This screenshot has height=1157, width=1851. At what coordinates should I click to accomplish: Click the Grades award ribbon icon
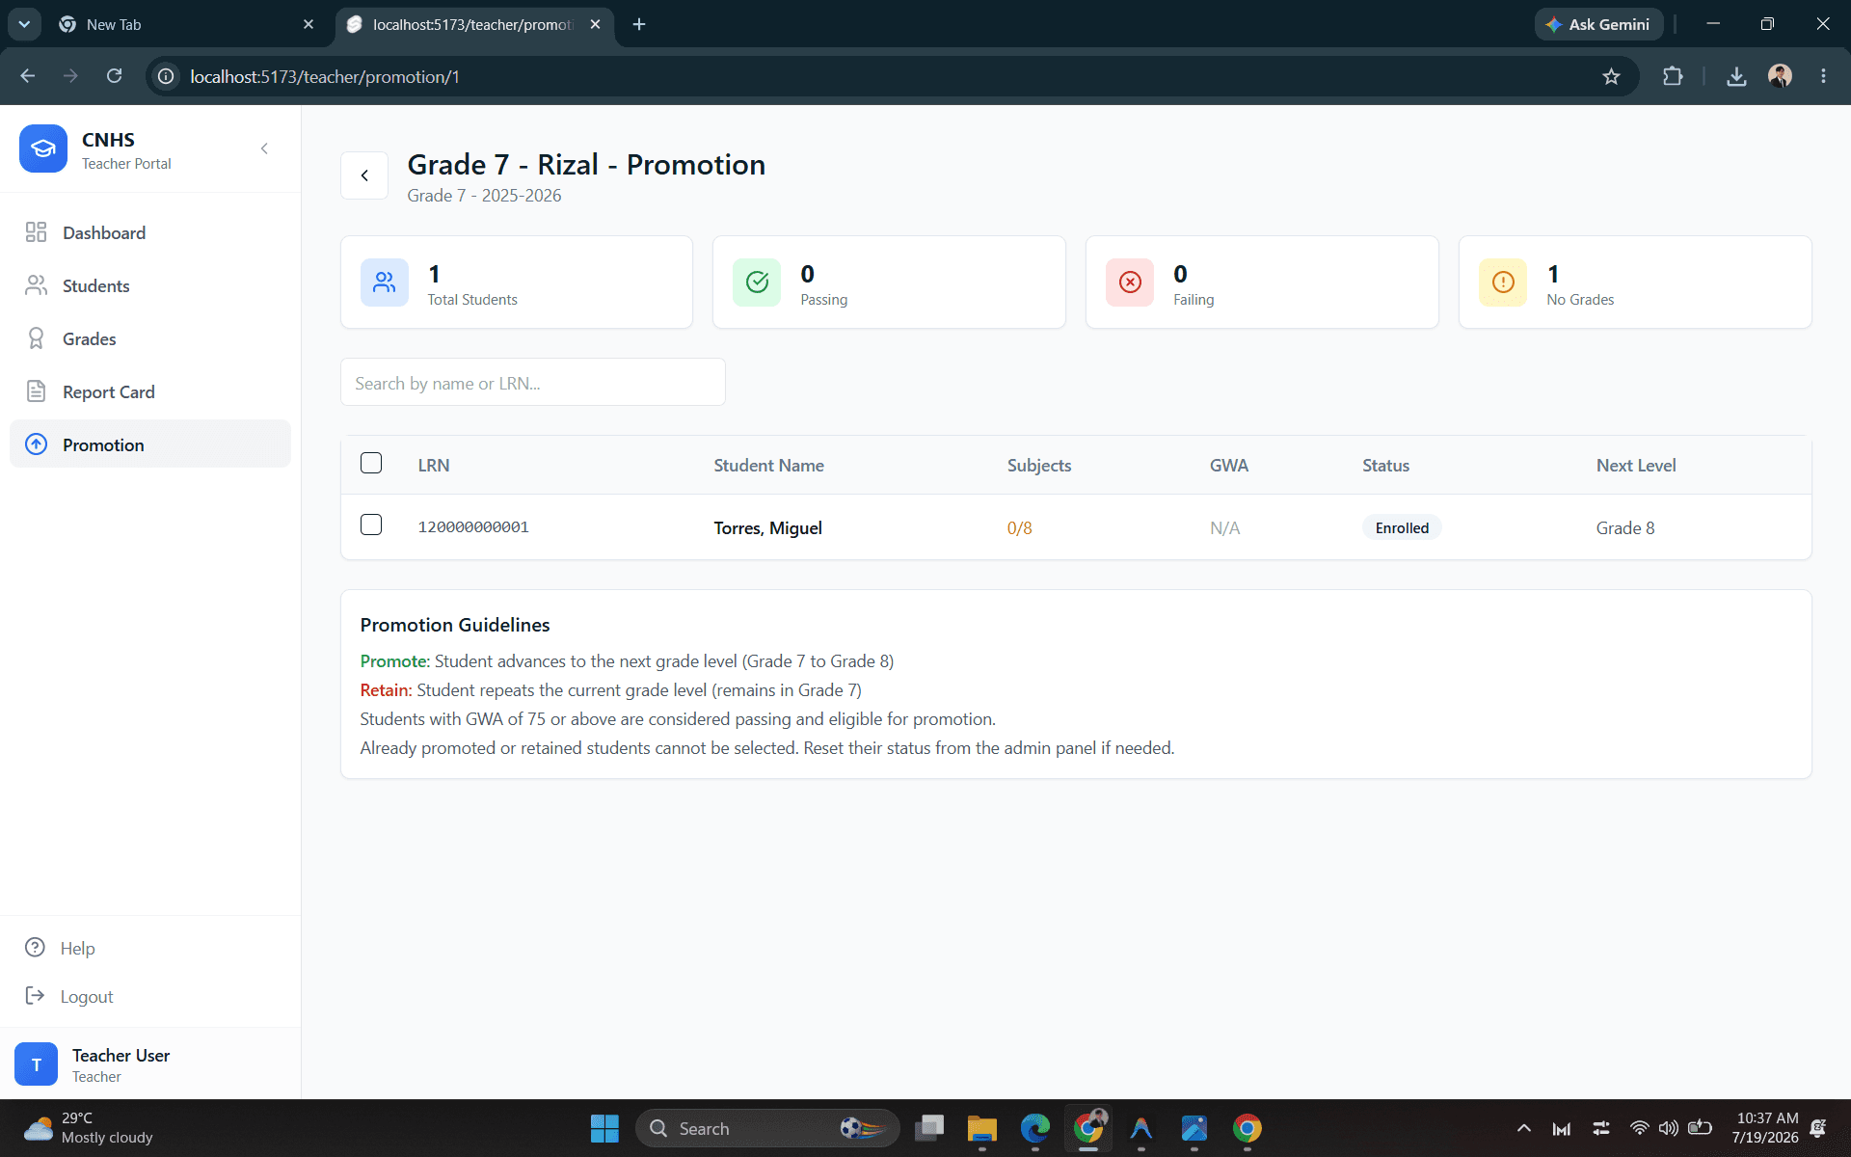(x=36, y=338)
